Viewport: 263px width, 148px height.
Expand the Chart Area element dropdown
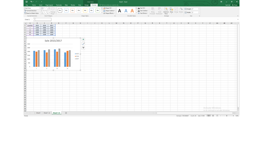(39, 8)
